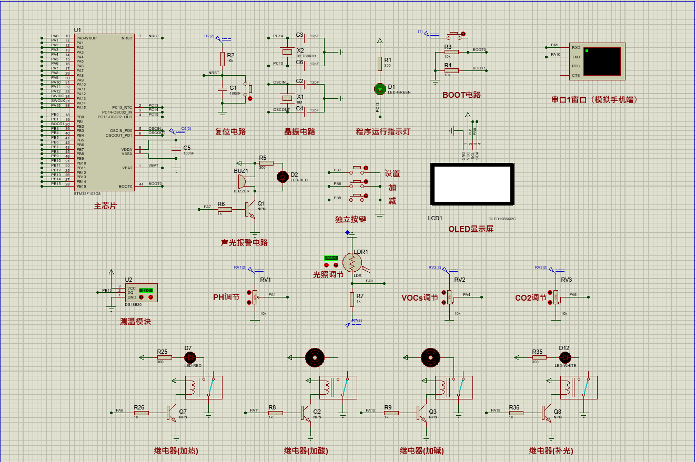Select resistor R1 above green LED
Image resolution: width=696 pixels, height=462 pixels.
[380, 64]
